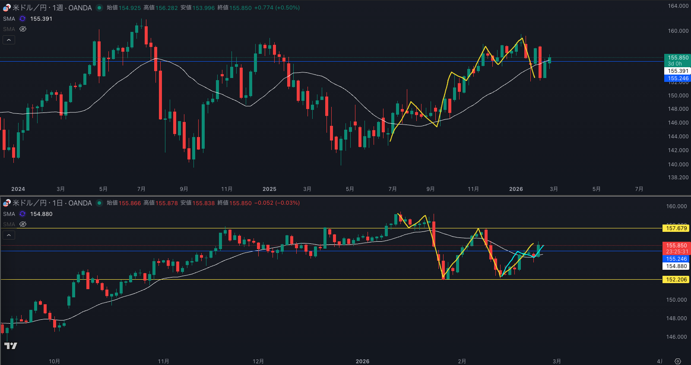Click the purple SMA refresh icon, daily chart

coord(22,214)
